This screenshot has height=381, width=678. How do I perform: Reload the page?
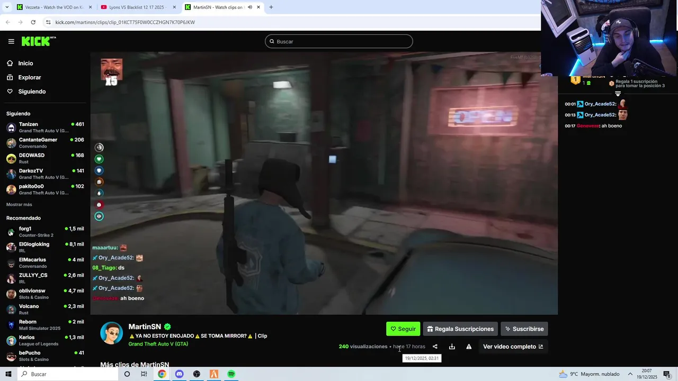point(33,22)
